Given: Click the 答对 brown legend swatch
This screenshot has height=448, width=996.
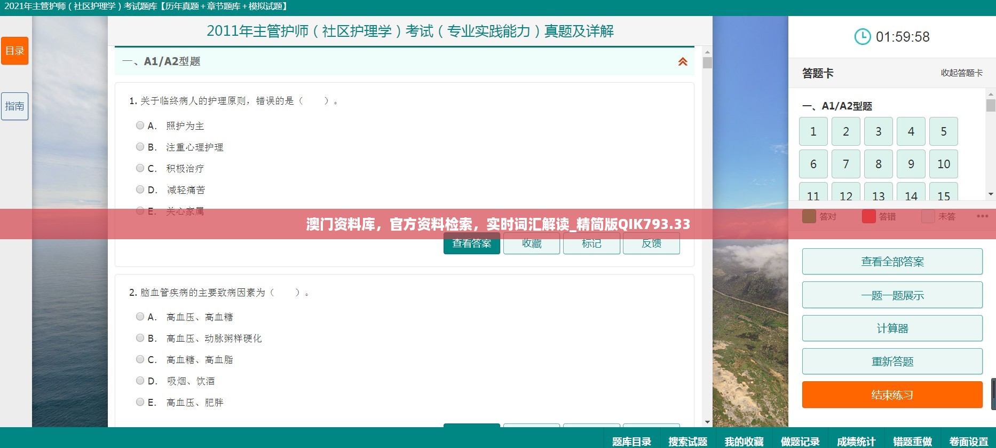Looking at the screenshot, I should tap(809, 216).
